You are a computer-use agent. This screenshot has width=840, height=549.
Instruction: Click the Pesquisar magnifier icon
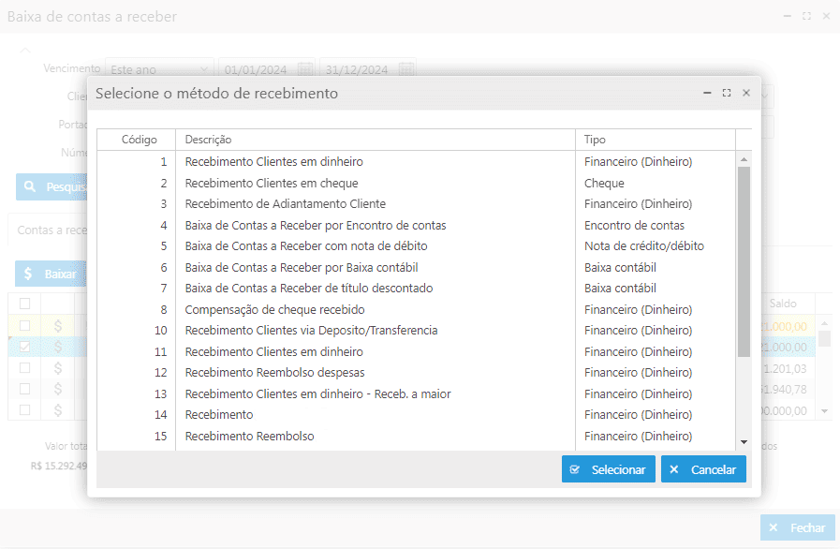pos(30,187)
